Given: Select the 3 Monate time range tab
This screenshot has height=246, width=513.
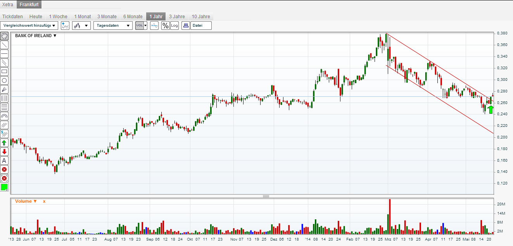Looking at the screenshot, I should (x=107, y=17).
